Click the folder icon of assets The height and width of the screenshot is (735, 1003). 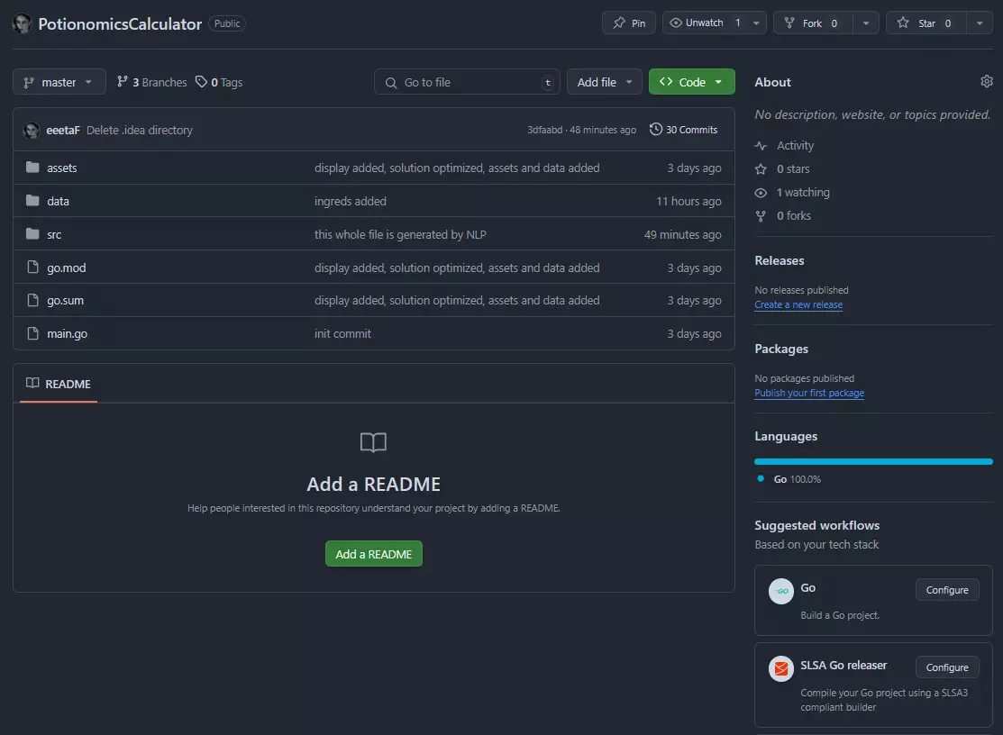[x=32, y=168]
